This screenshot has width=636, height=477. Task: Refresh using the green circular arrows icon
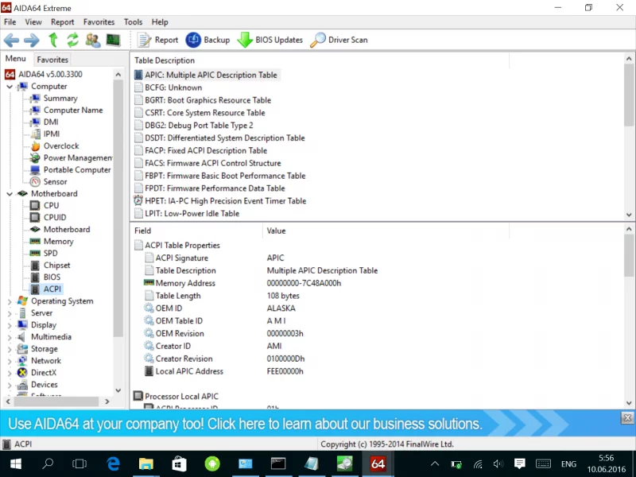[72, 40]
